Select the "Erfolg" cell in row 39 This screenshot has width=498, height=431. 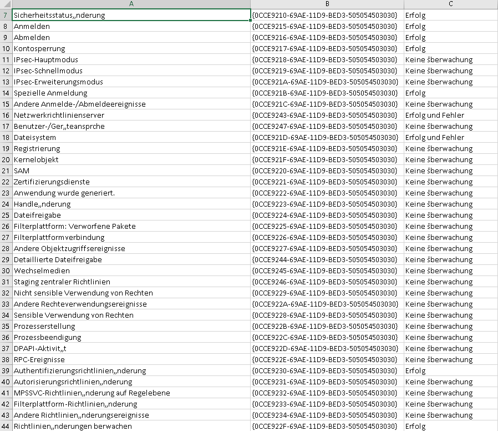point(415,370)
